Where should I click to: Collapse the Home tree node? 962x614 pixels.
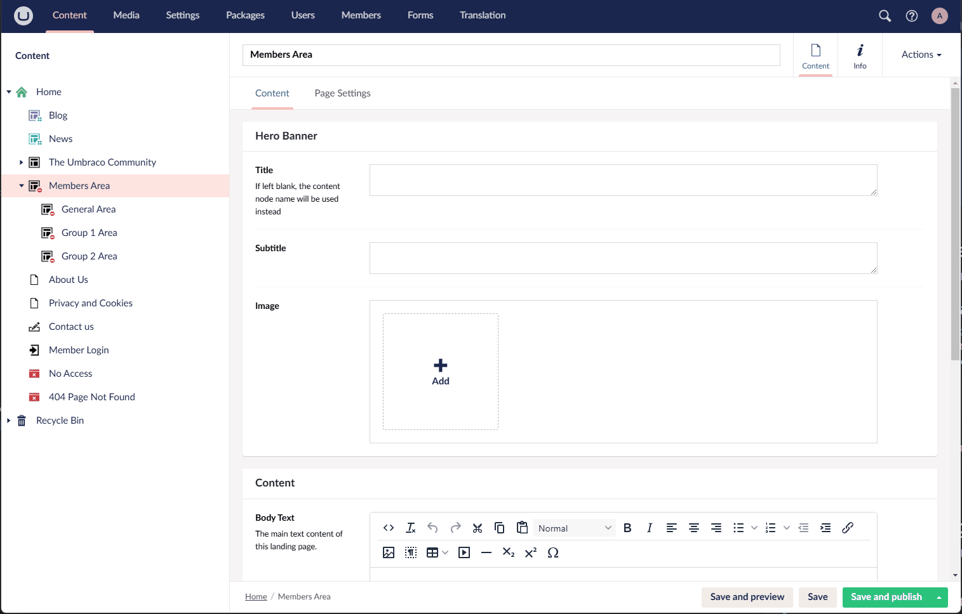coord(9,92)
